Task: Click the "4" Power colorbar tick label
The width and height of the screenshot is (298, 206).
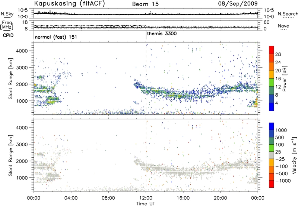Action: tap(276, 103)
